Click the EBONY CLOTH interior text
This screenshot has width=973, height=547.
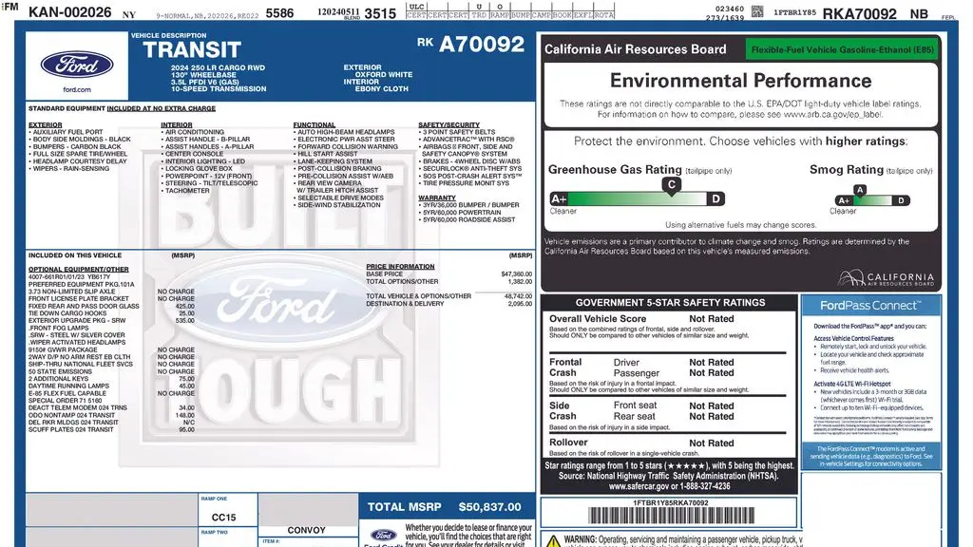(x=382, y=88)
